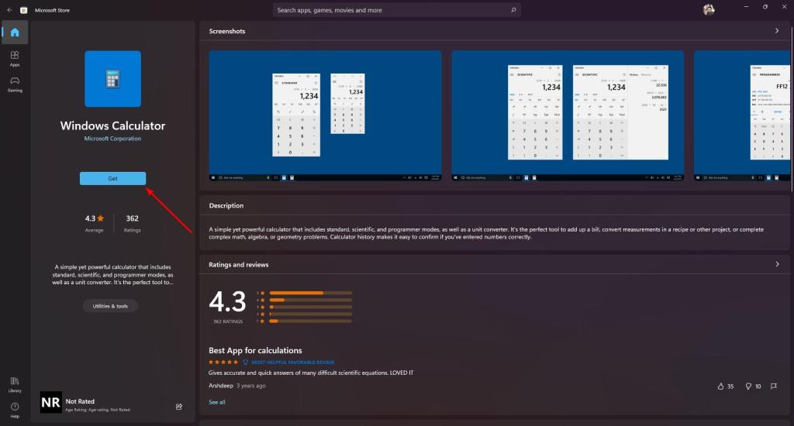Viewport: 794px width, 426px height.
Task: Click the truncated app summary under ratings
Action: (x=112, y=275)
